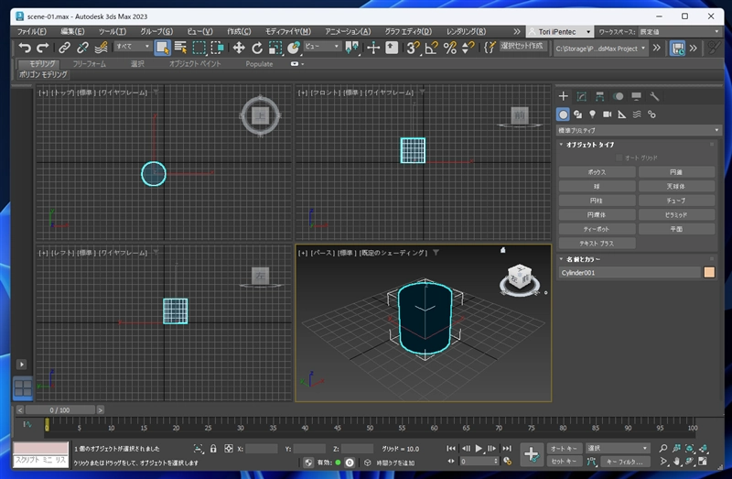Select the Space Warps category icon
This screenshot has width=732, height=479.
tap(637, 114)
